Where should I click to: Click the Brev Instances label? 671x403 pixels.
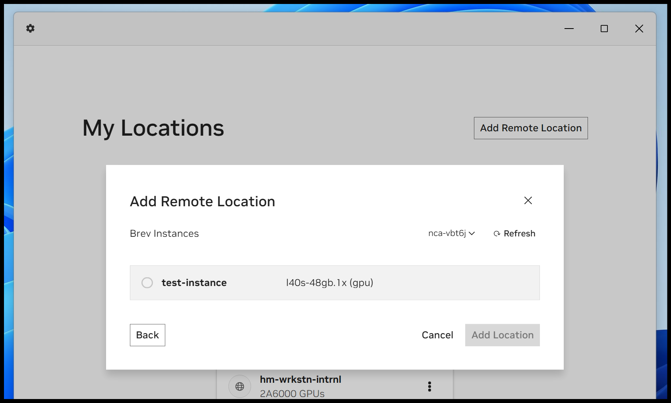[164, 234]
